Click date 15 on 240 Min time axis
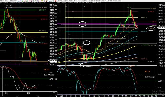Image resolution: width=165 pixels, height=97 pixels. point(113,96)
